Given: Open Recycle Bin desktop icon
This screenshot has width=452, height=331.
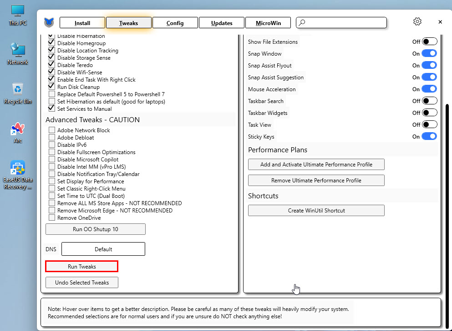Looking at the screenshot, I should (18, 93).
